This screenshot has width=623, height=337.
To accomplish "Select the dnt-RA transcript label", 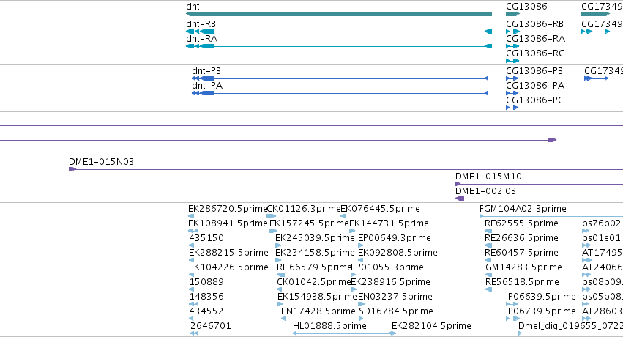I will click(x=202, y=39).
